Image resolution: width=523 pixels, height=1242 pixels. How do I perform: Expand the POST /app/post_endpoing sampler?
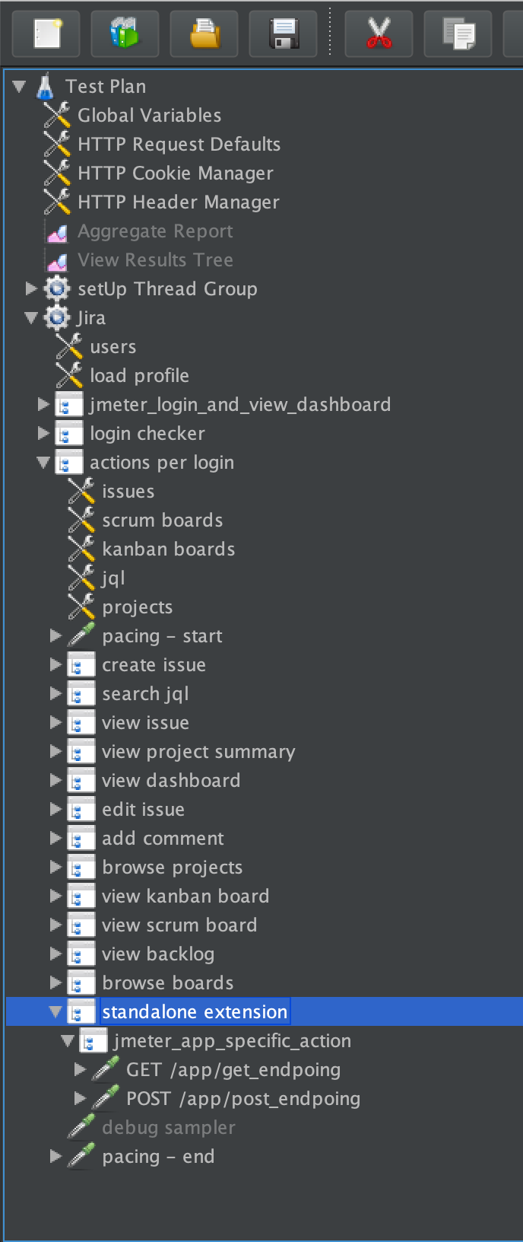point(80,1098)
